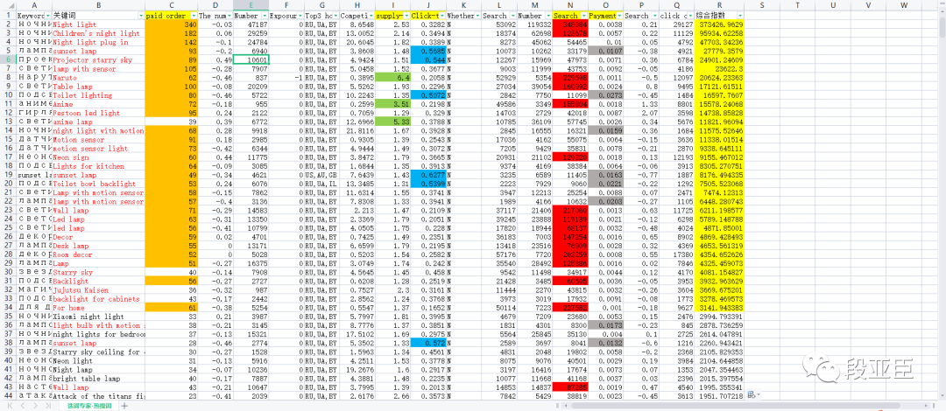Select the red cell with value 348084
Screen dimensions: 946x411
coord(570,24)
